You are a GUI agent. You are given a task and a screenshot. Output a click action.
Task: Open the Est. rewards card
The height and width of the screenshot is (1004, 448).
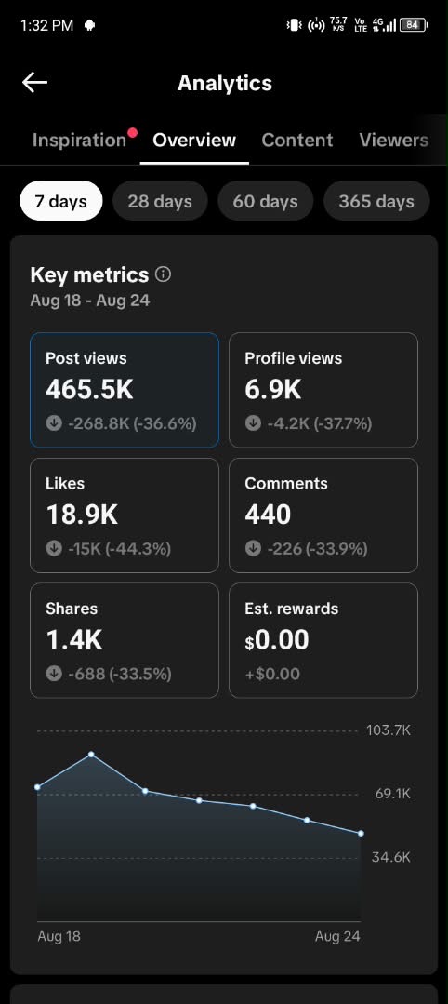point(323,640)
